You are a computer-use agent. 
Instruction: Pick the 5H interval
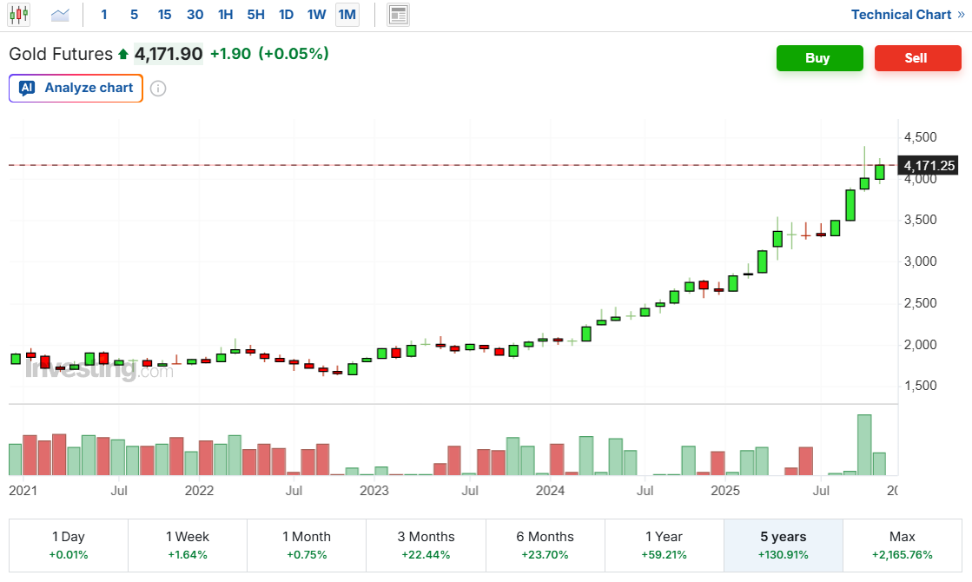click(x=255, y=15)
